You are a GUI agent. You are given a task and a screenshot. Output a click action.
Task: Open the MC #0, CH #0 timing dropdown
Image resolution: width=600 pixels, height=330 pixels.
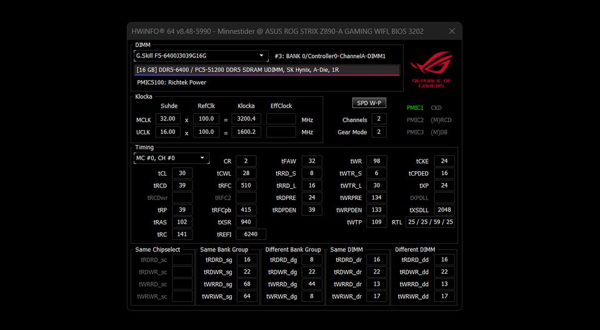click(x=171, y=158)
